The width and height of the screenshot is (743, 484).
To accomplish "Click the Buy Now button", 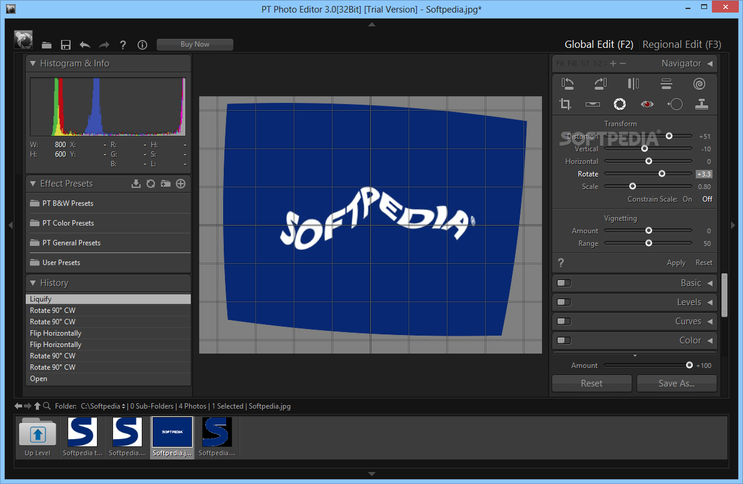I will tap(195, 44).
